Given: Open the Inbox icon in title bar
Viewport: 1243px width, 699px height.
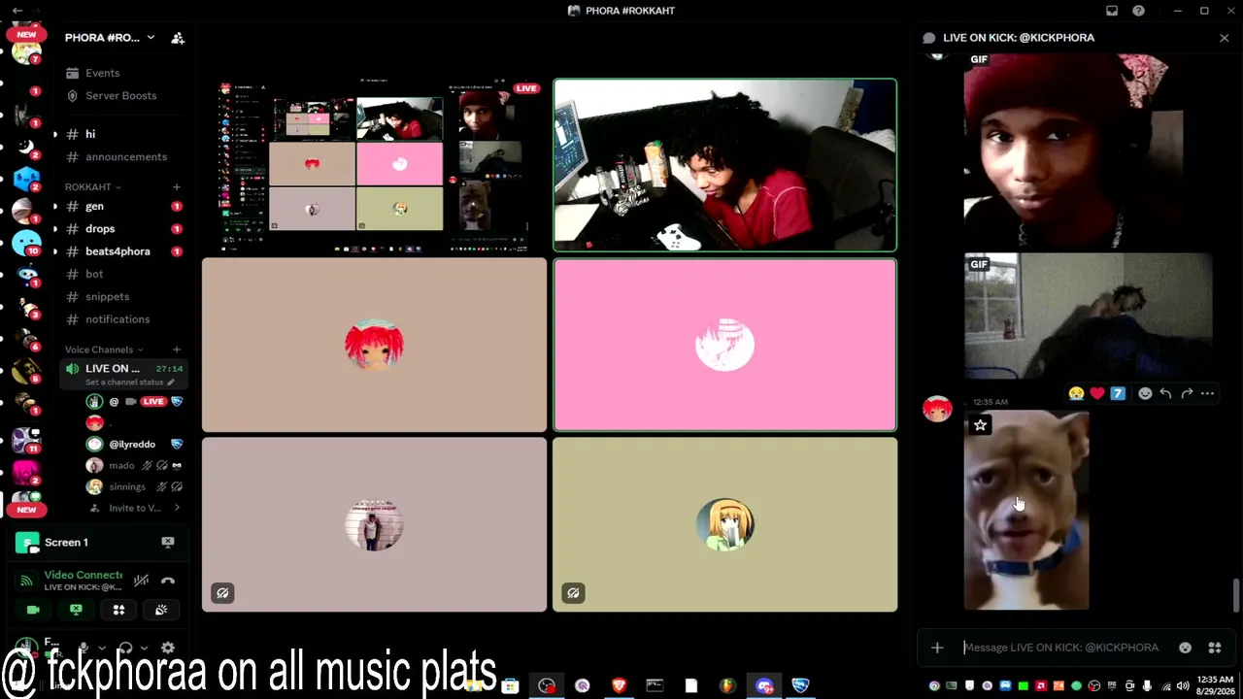Looking at the screenshot, I should pos(1112,11).
